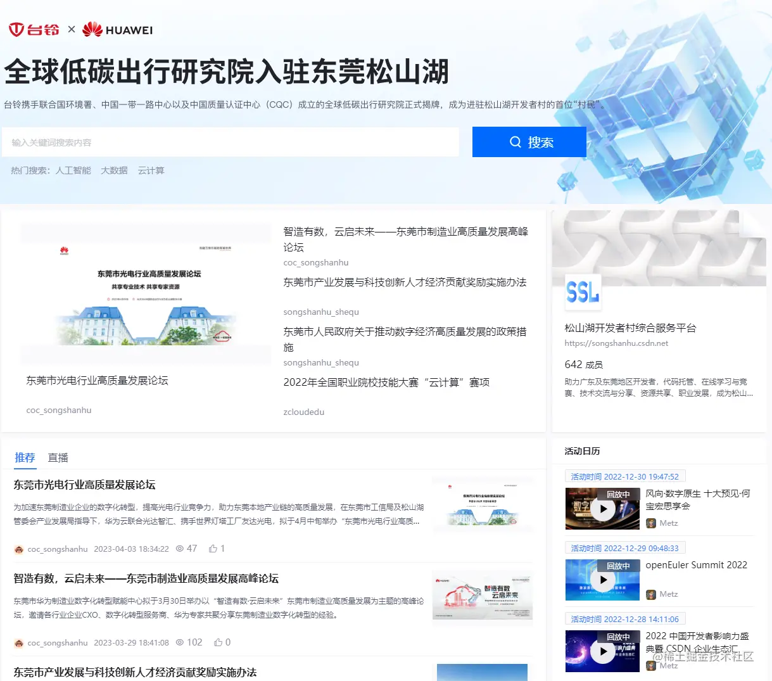The width and height of the screenshot is (772, 681).
Task: Open featured title 东莞市光电行业高质量发展论坛 under banner
Action: (97, 381)
